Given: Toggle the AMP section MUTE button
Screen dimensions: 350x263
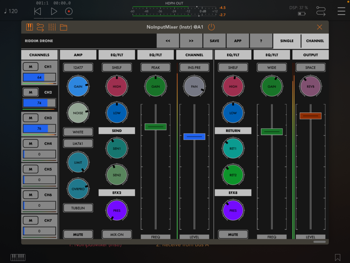Looking at the screenshot, I should point(78,235).
